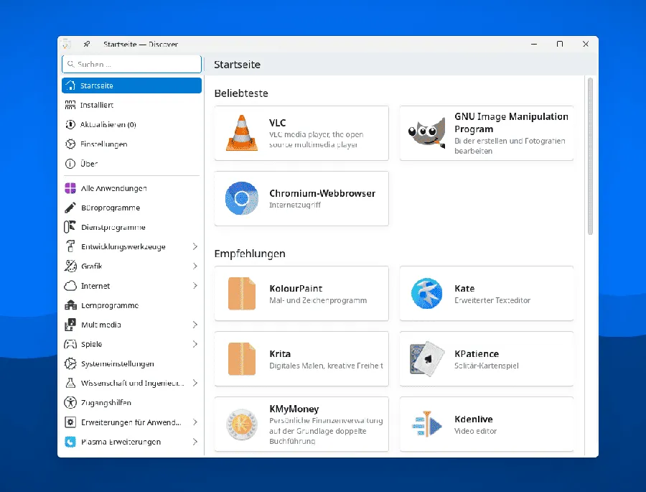Open the GIMP mascot icon
Image resolution: width=646 pixels, height=492 pixels.
426,133
